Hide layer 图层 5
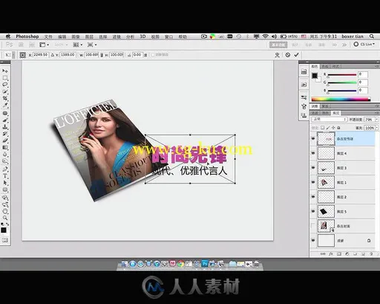The height and width of the screenshot is (304, 380). [313, 211]
